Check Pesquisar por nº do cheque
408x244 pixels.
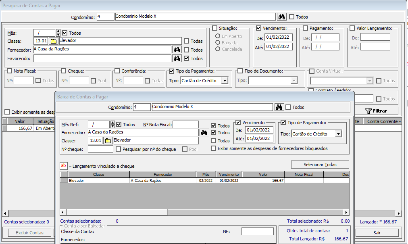pyautogui.click(x=119, y=149)
